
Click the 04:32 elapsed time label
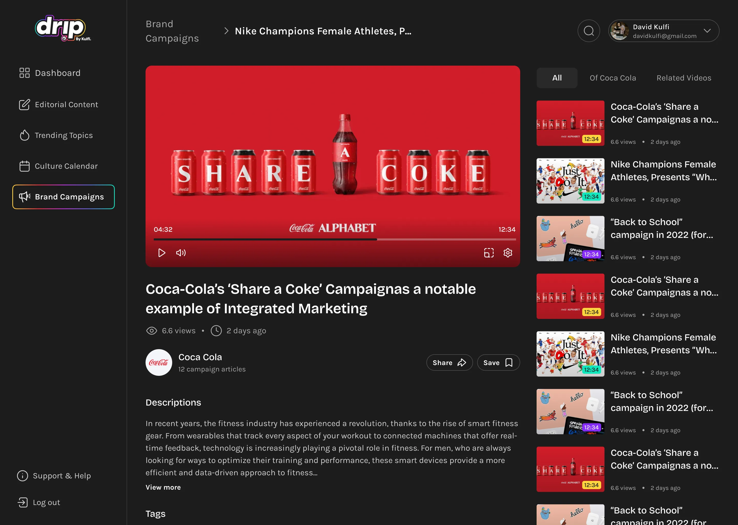[163, 229]
